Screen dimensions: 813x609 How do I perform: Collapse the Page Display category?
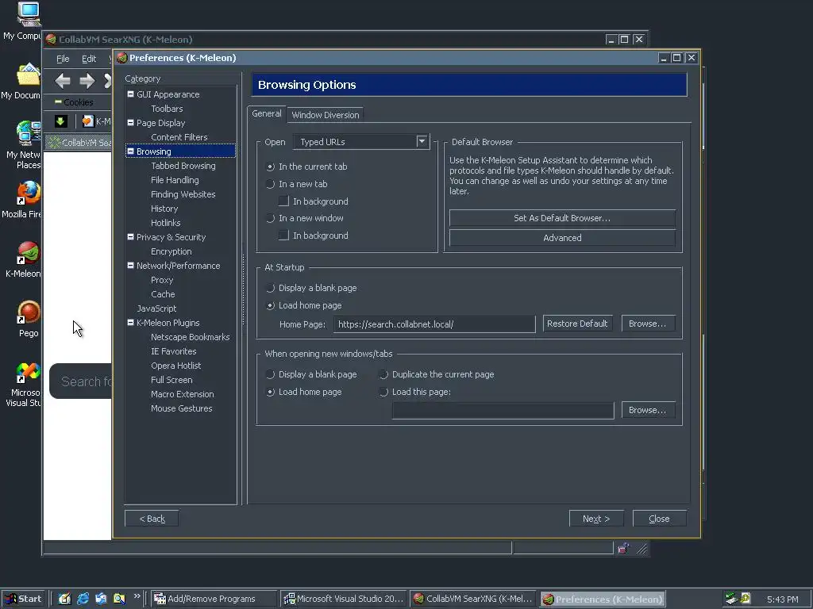coord(131,123)
